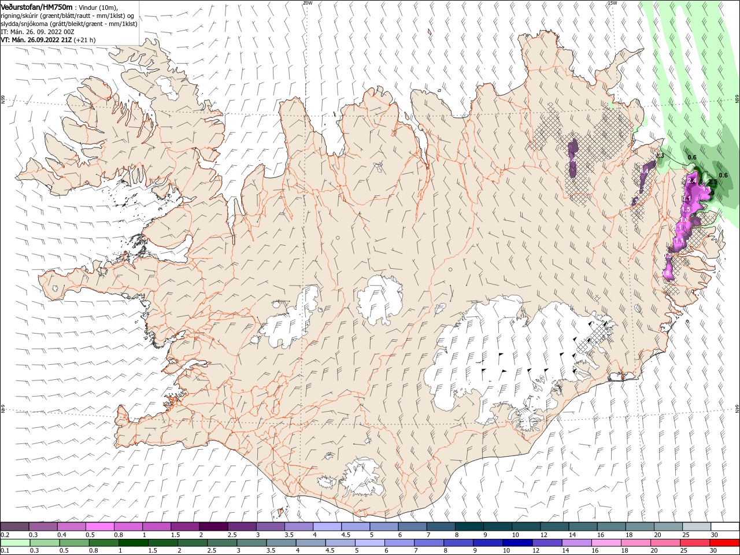The image size is (740, 555).
Task: Click the 20W longitude label at the top edge
Action: point(308,3)
